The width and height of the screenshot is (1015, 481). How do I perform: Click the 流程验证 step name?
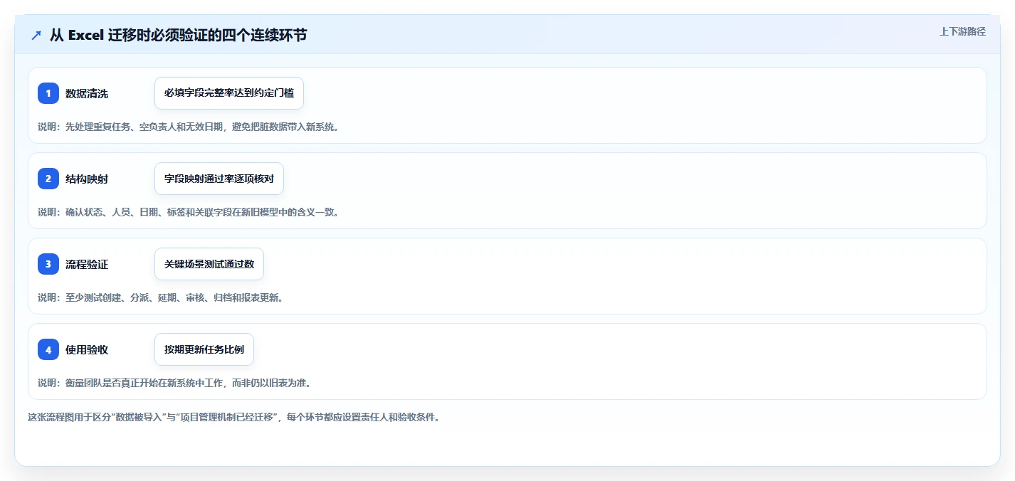(87, 264)
